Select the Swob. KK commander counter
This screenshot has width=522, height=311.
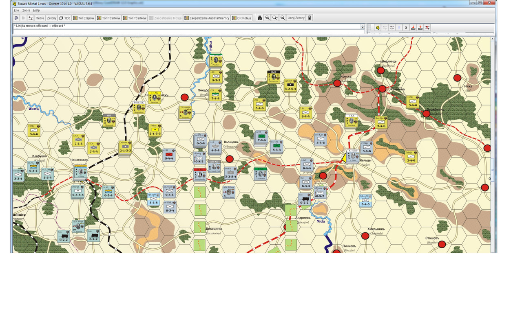click(139, 107)
